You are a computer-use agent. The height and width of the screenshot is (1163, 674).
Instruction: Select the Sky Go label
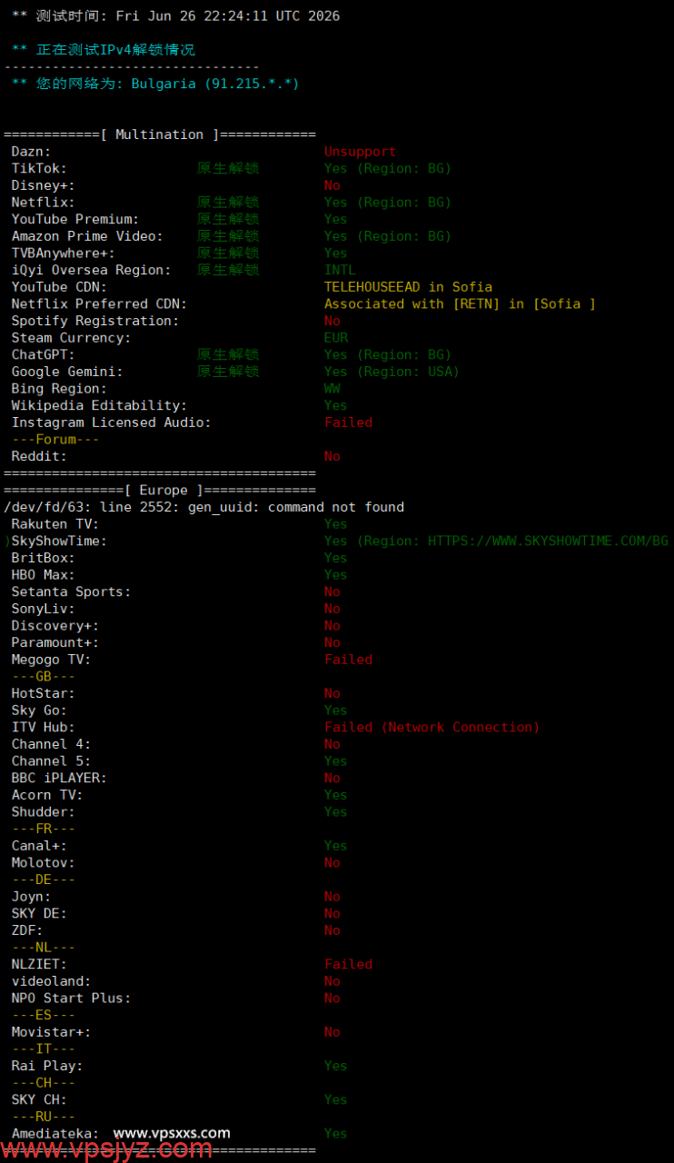39,711
